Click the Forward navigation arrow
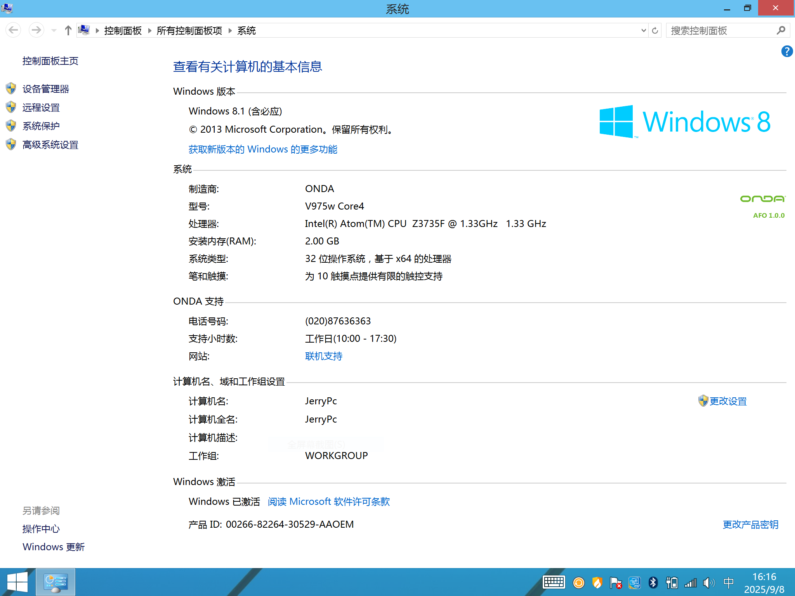The height and width of the screenshot is (596, 795). click(36, 30)
